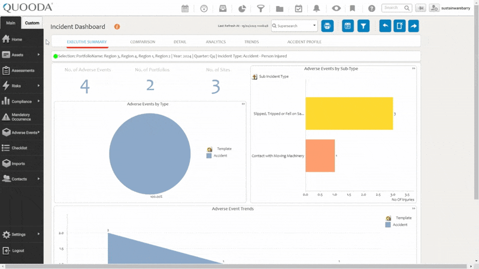Screen dimensions: 479x269
Task: Expand the Adverse Events submenu arrow
Action: click(x=39, y=132)
